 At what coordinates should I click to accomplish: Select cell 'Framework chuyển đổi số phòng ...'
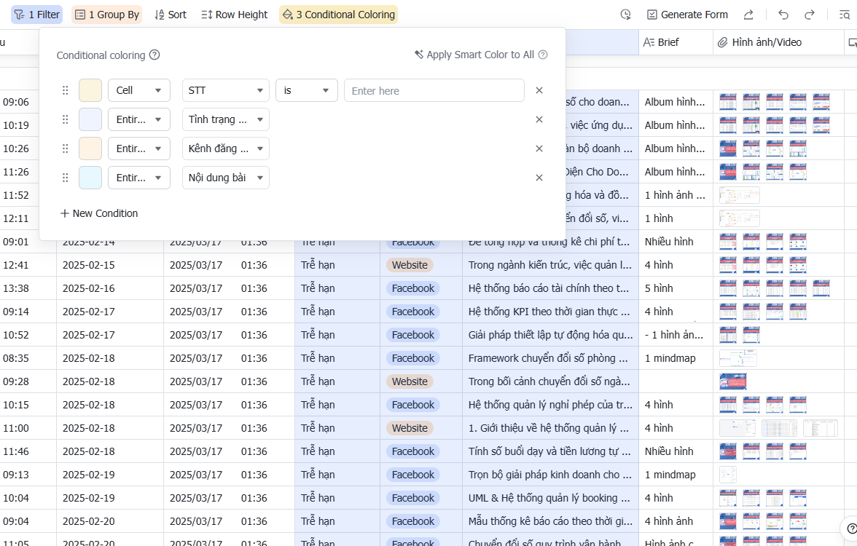[550, 358]
